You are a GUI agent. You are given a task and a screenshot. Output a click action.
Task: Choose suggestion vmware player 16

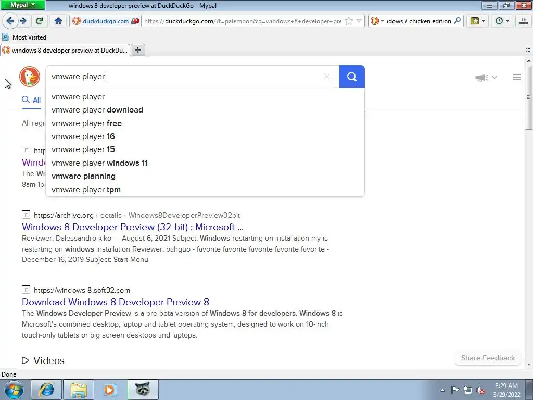click(x=205, y=136)
